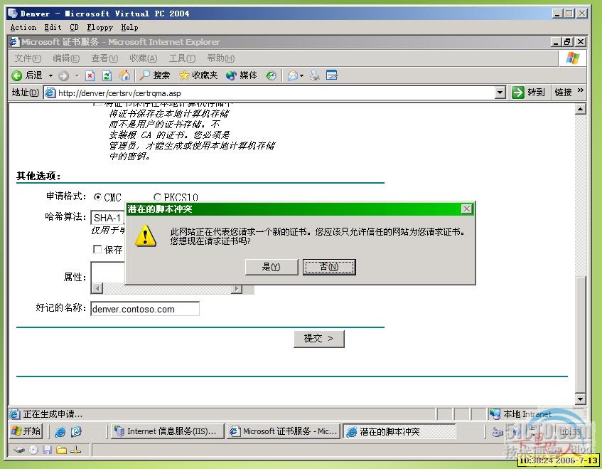Viewport: 602px width, 469px height.
Task: Open Favorites (收藏夹) star icon
Action: pos(184,75)
